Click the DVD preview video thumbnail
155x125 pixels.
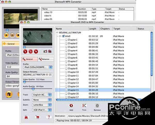pos(37,37)
